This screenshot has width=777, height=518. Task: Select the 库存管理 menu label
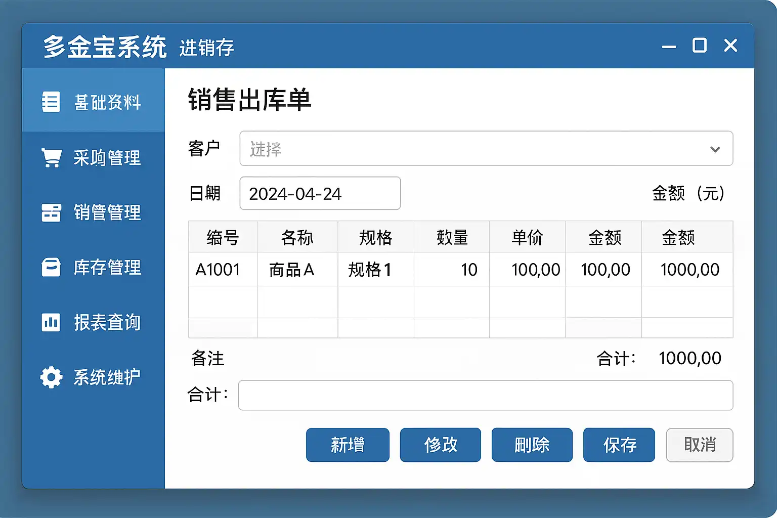click(x=107, y=267)
